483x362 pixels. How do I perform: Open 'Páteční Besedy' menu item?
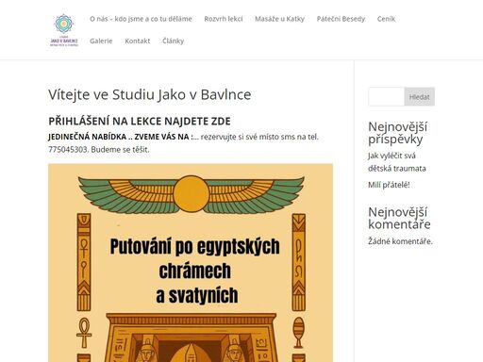point(341,19)
